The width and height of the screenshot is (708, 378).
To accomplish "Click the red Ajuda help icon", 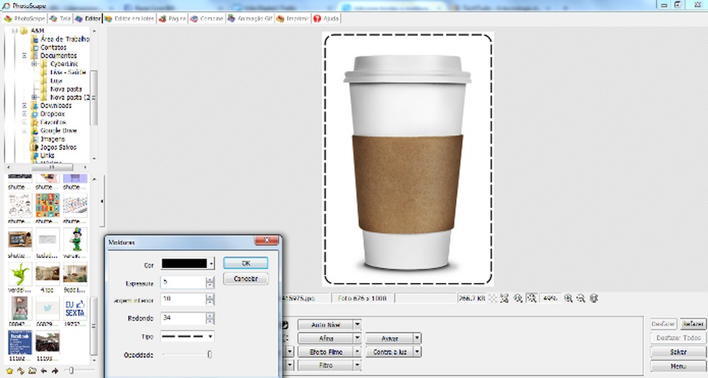I will (x=317, y=18).
